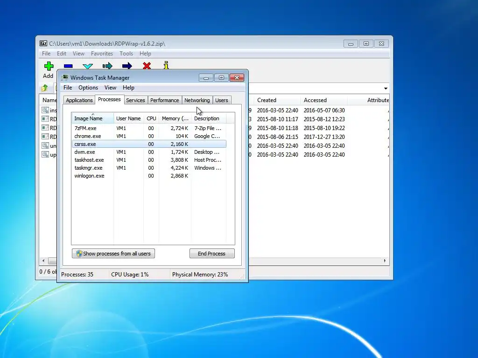Open the File menu in 7-Zip

click(46, 54)
